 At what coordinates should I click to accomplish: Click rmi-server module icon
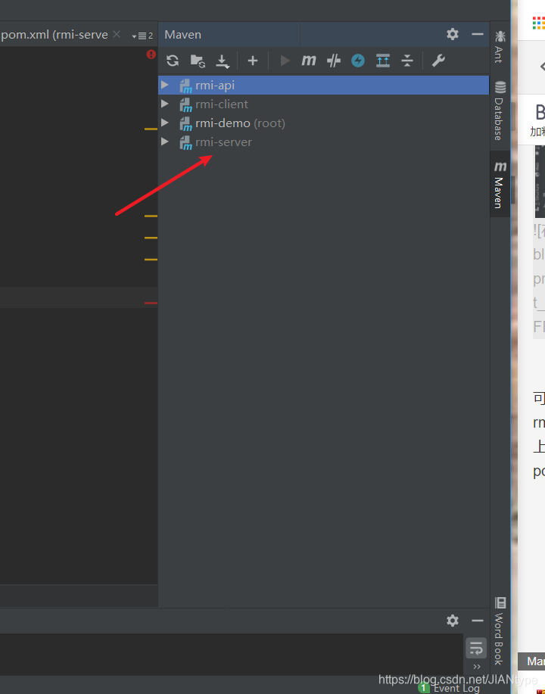pyautogui.click(x=185, y=142)
